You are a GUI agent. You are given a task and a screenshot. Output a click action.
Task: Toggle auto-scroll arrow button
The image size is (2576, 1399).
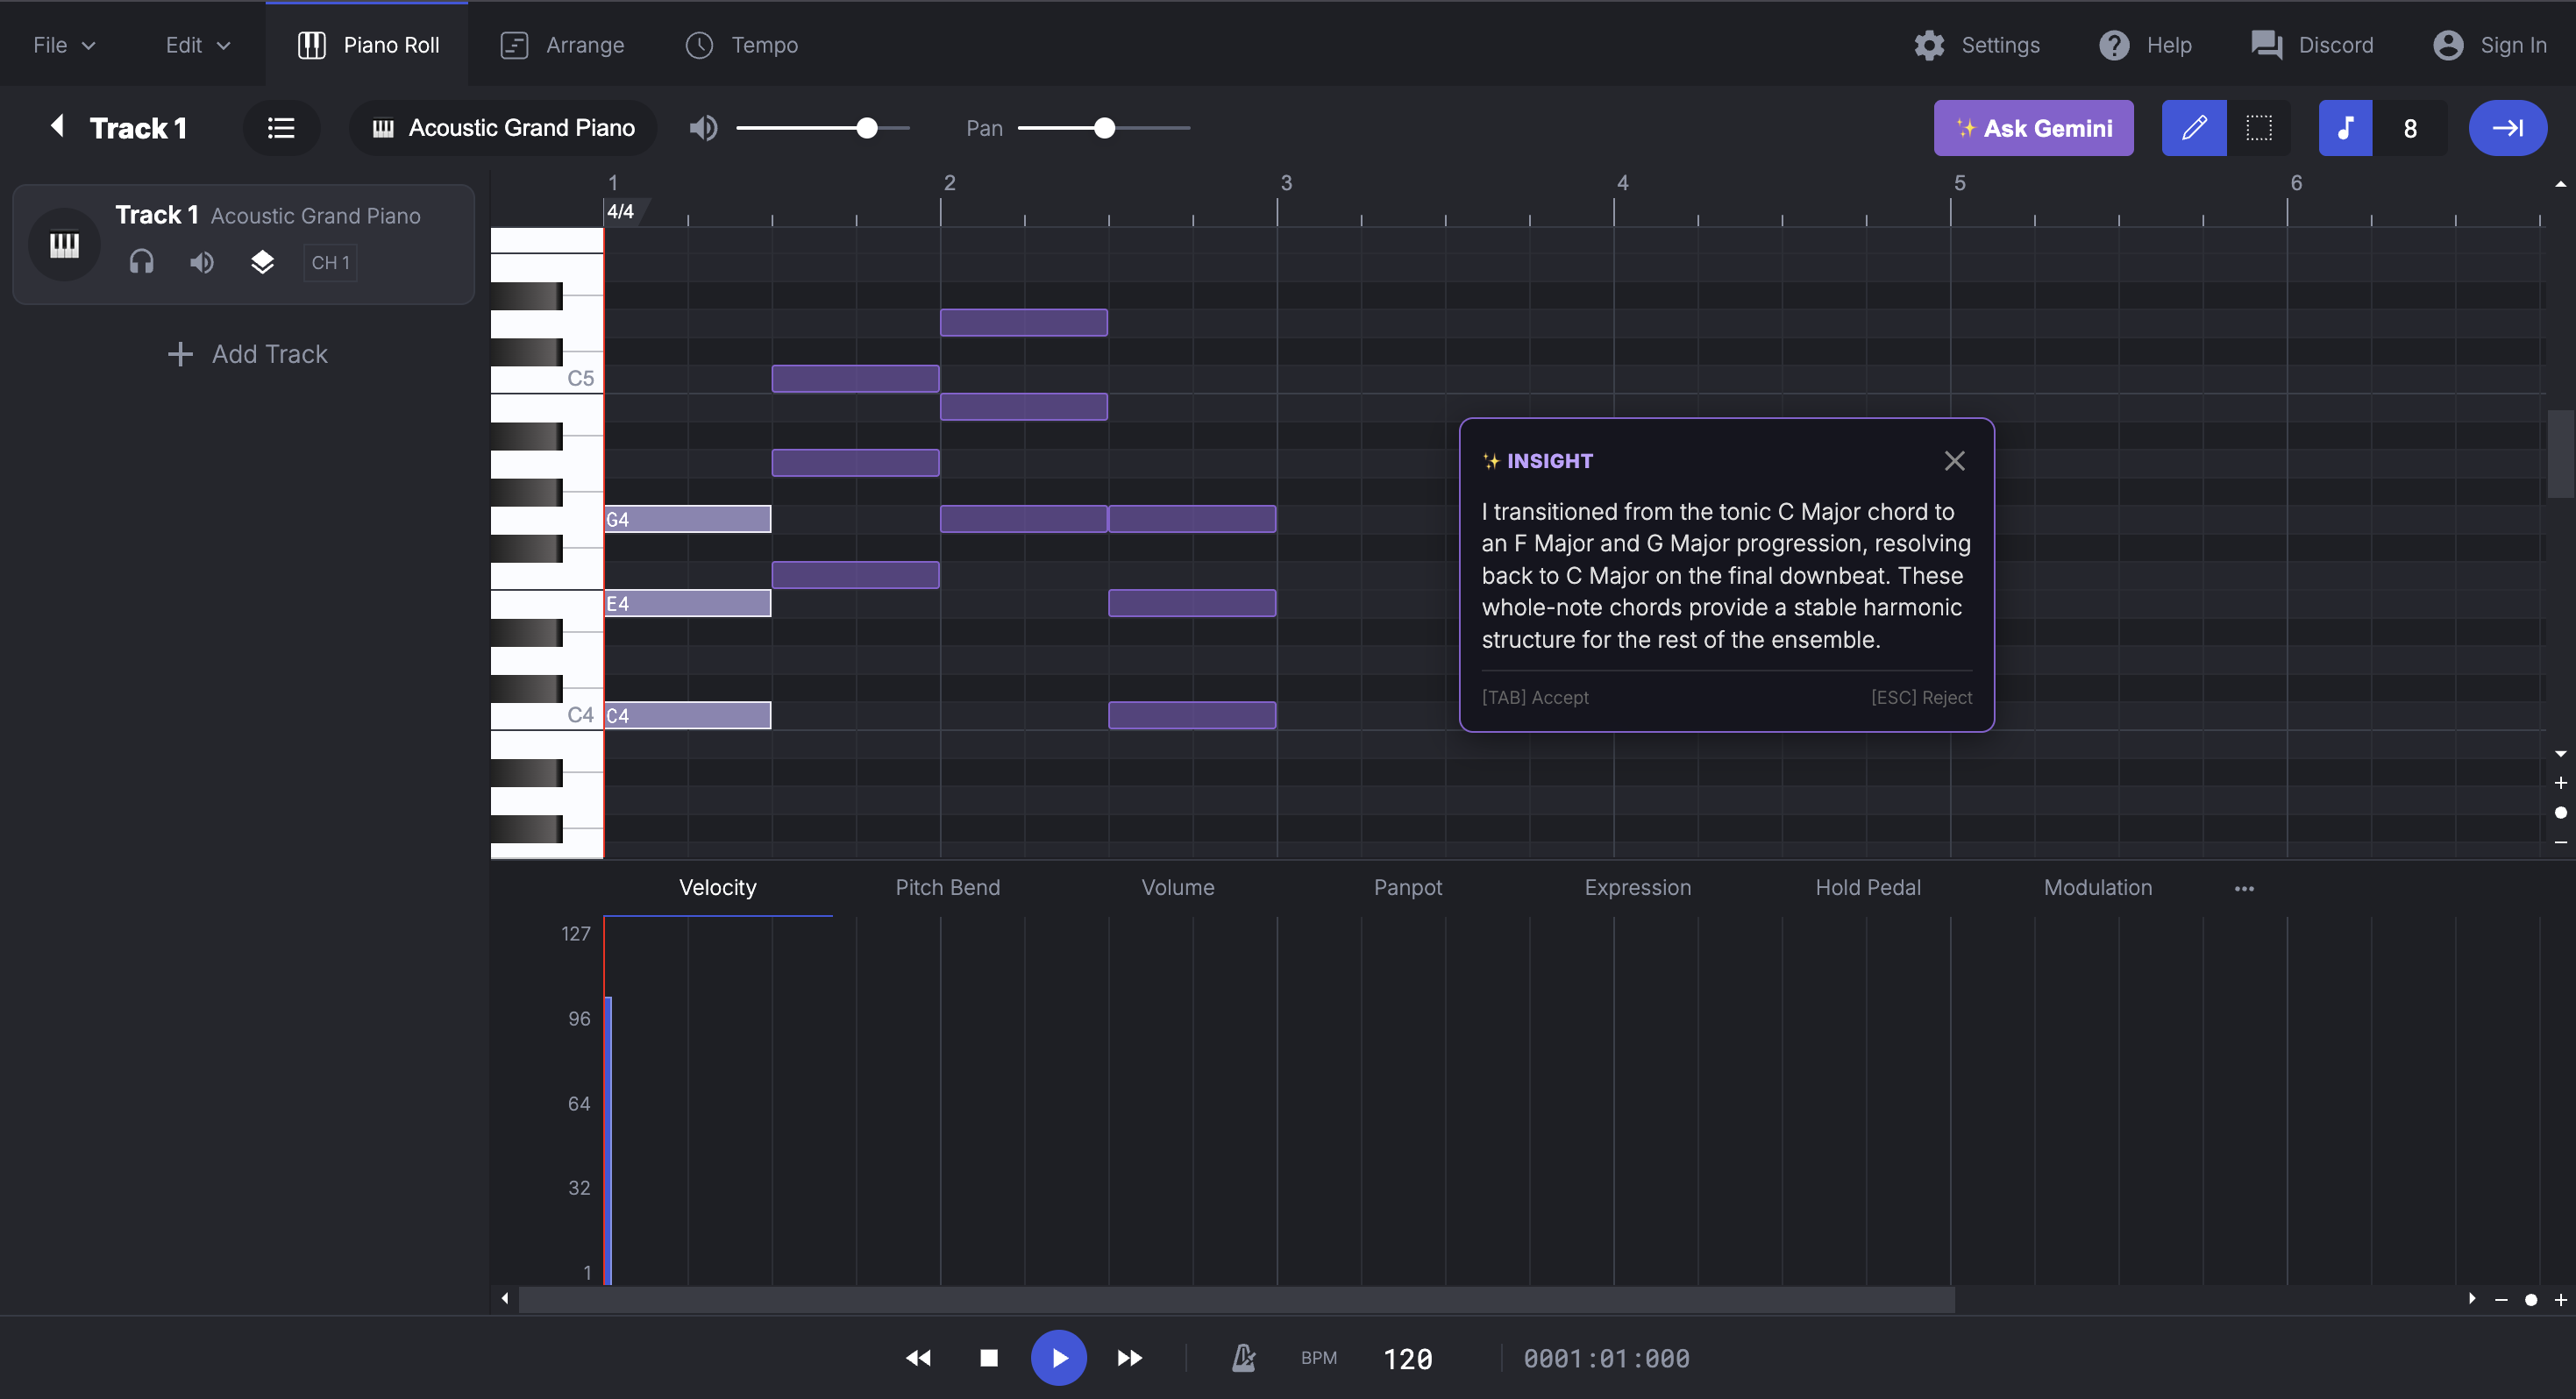tap(2506, 128)
